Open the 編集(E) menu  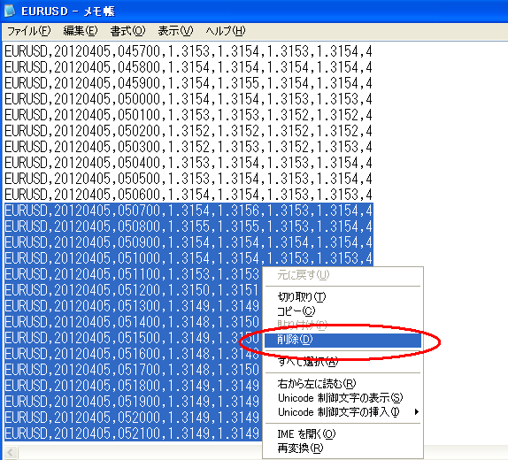pyautogui.click(x=81, y=31)
